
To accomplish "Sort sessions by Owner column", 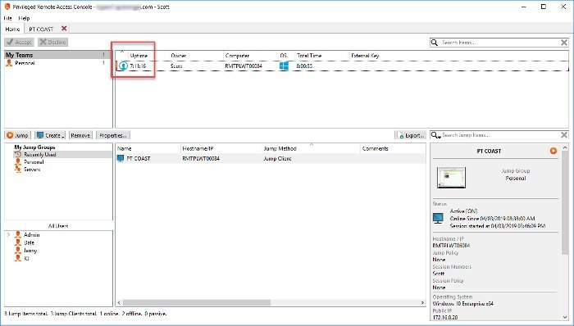I will [x=178, y=56].
